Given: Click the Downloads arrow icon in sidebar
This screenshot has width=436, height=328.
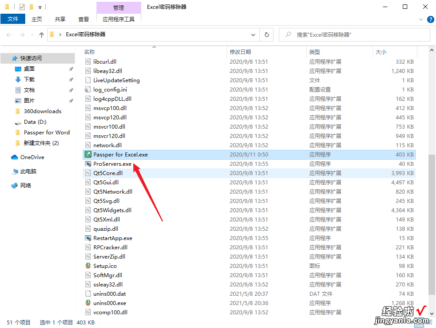Looking at the screenshot, I should pyautogui.click(x=18, y=80).
